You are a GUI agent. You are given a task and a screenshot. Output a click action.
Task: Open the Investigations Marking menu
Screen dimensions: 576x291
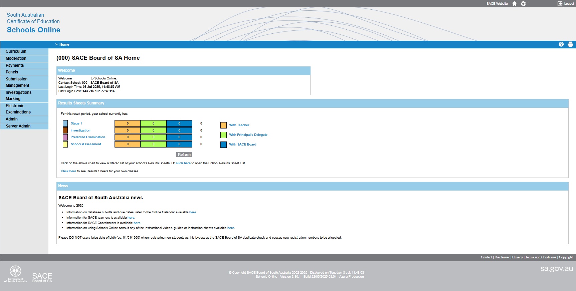click(x=24, y=95)
